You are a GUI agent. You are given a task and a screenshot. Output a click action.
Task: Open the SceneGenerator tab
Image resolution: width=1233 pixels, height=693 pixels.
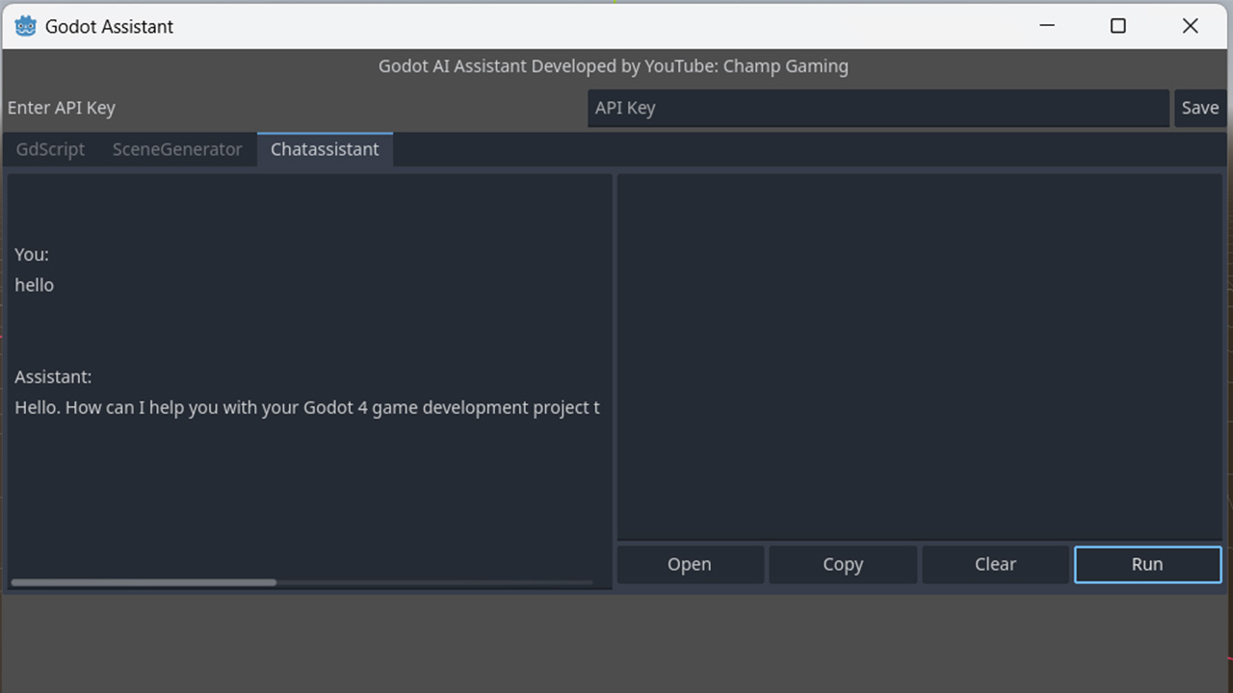pyautogui.click(x=177, y=149)
